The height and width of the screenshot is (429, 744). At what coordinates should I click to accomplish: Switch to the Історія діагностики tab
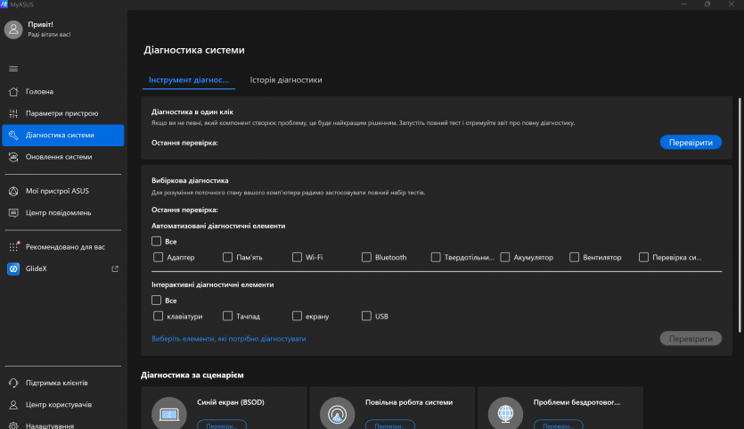point(286,80)
